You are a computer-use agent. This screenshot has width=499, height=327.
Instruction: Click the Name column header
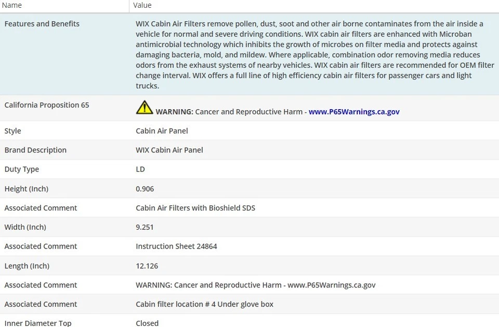tap(12, 5)
